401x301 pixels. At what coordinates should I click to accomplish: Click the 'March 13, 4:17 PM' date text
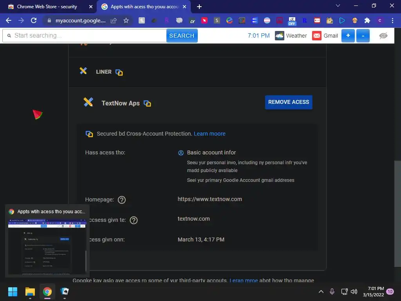coord(201,239)
